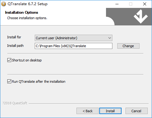152x118 pixels.
Task: Click the Change button
Action: click(128, 46)
